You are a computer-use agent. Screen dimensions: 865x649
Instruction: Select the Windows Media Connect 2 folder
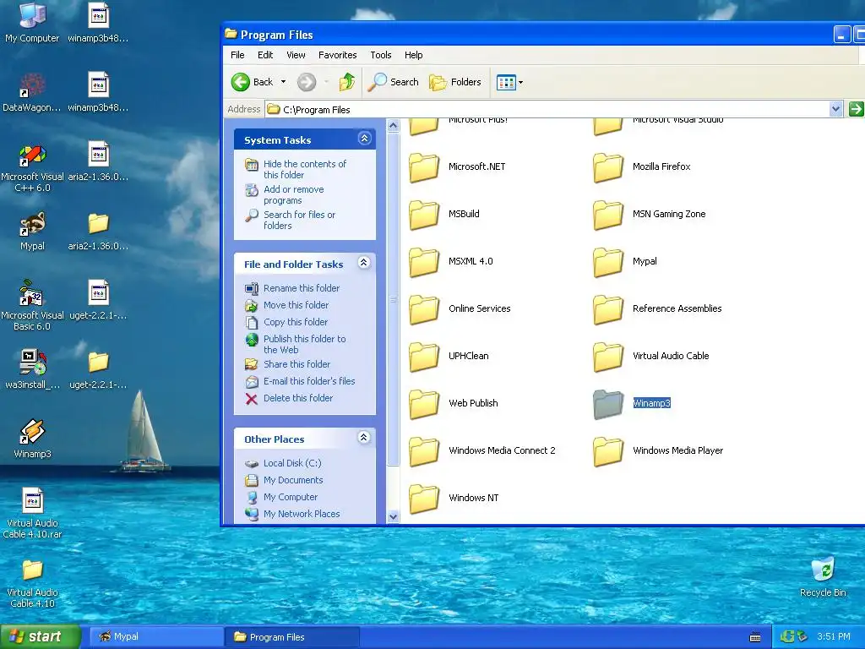482,451
